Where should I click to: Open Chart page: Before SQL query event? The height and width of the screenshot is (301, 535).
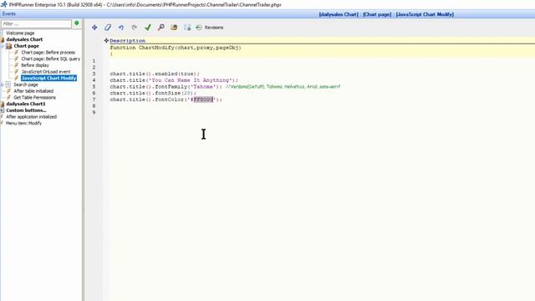coord(50,59)
